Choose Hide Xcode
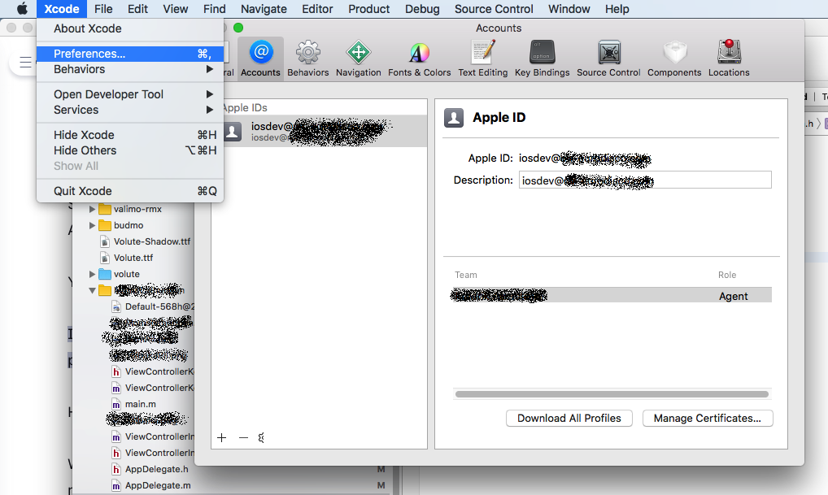 point(130,135)
